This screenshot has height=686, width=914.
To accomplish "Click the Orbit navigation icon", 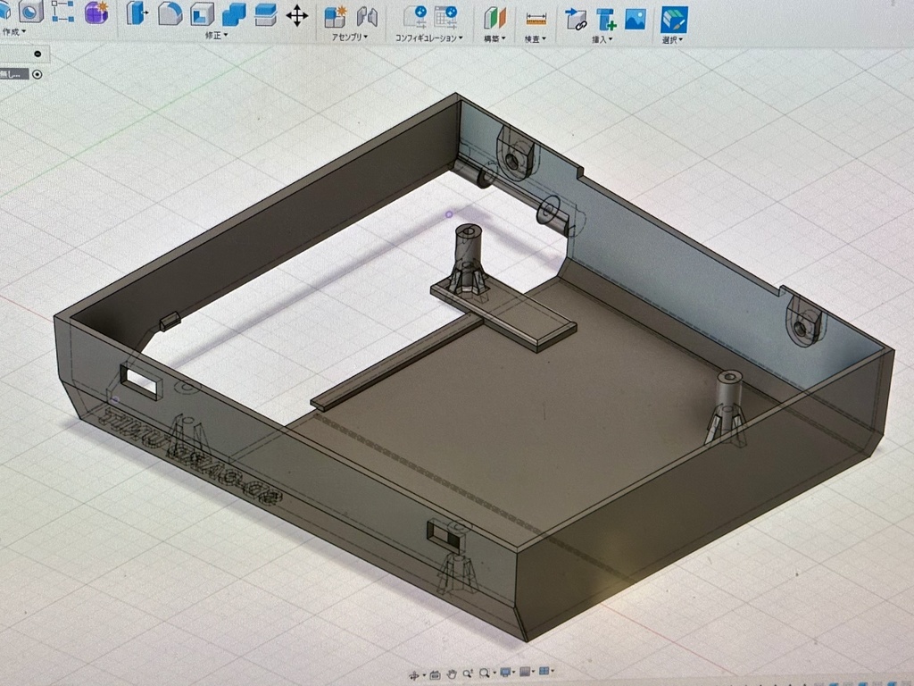I will pyautogui.click(x=414, y=675).
